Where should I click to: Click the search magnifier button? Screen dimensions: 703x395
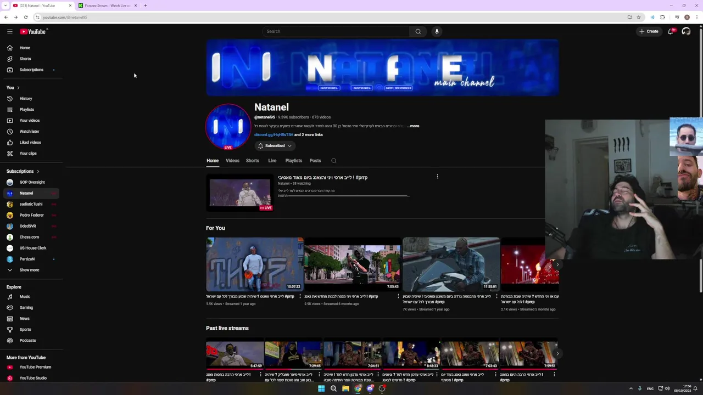point(418,31)
